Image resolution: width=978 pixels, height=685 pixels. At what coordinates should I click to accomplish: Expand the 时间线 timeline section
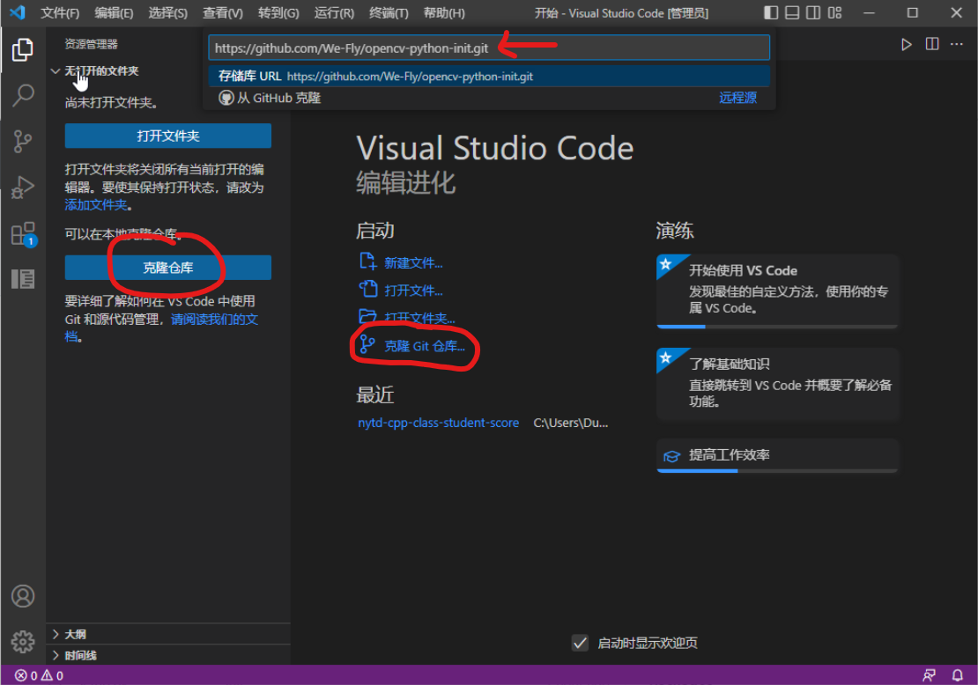[x=80, y=655]
